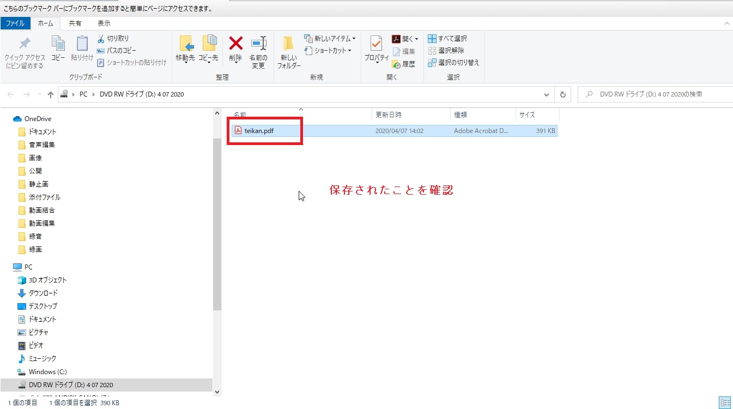Open the blue File menu tab
The width and height of the screenshot is (733, 409).
point(15,23)
